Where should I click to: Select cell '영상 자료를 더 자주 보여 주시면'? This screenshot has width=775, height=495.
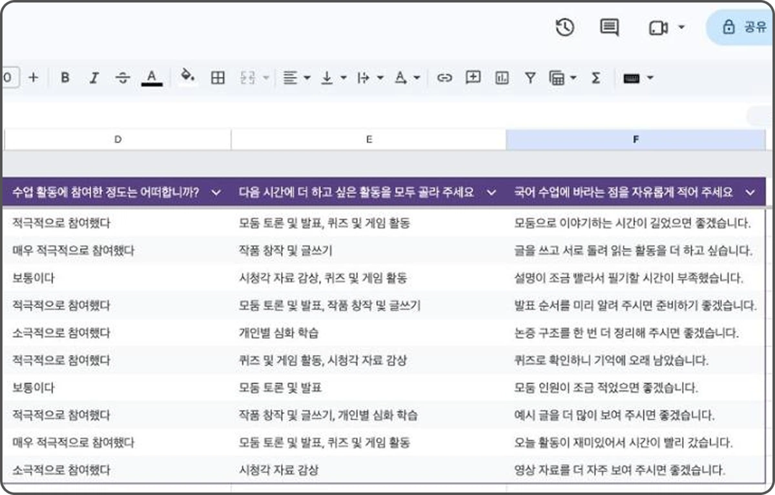(636, 470)
